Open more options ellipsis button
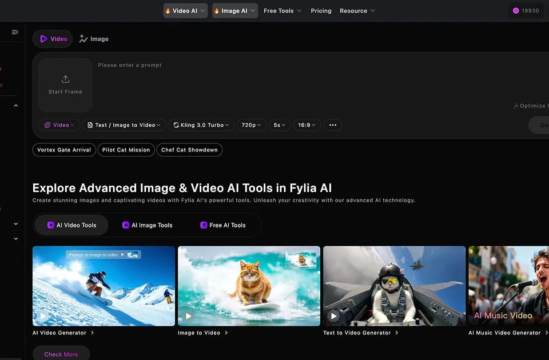This screenshot has width=549, height=360. coord(333,125)
